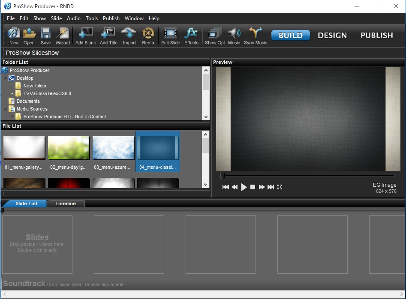The image size is (406, 299).
Task: Open the Show menu
Action: [x=39, y=18]
